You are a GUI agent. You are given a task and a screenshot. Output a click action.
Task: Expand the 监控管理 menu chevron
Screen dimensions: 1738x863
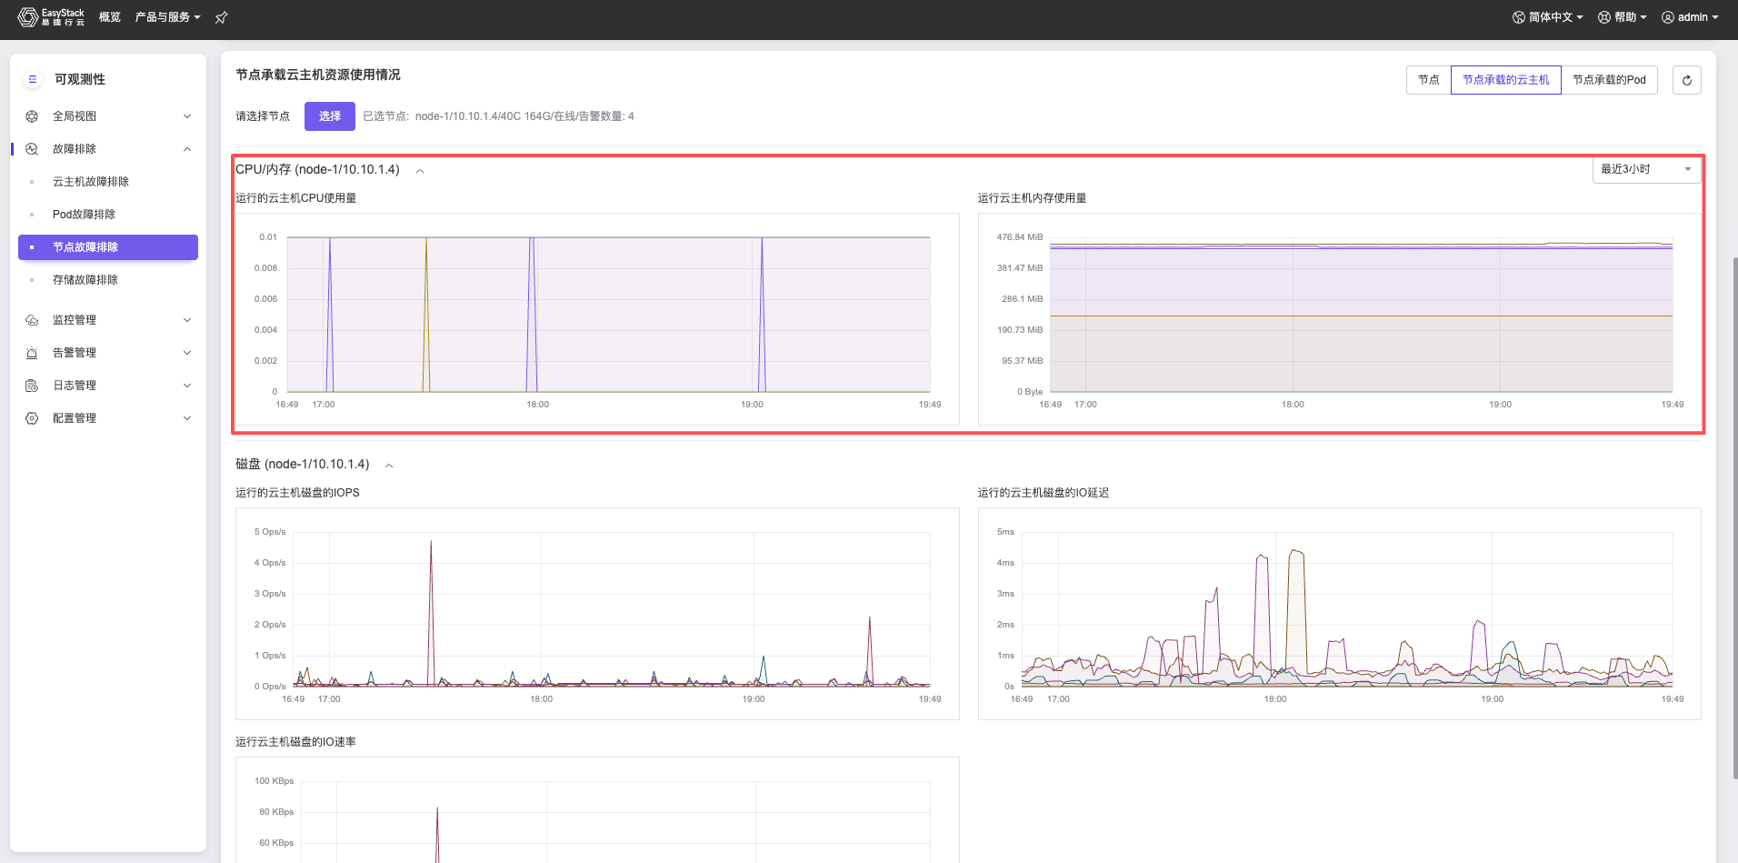[187, 320]
